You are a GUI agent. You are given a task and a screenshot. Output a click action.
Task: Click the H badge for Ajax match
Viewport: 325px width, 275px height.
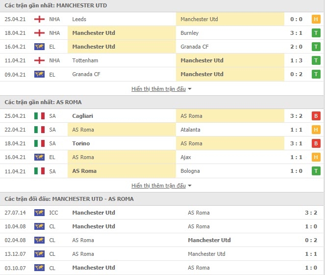click(316, 157)
